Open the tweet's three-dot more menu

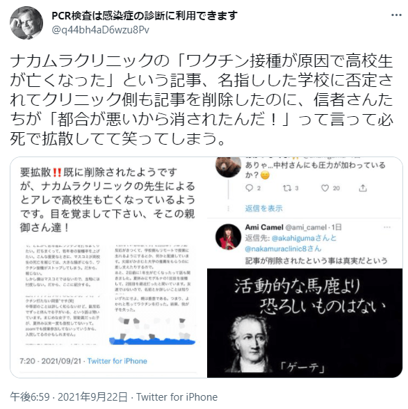396,15
